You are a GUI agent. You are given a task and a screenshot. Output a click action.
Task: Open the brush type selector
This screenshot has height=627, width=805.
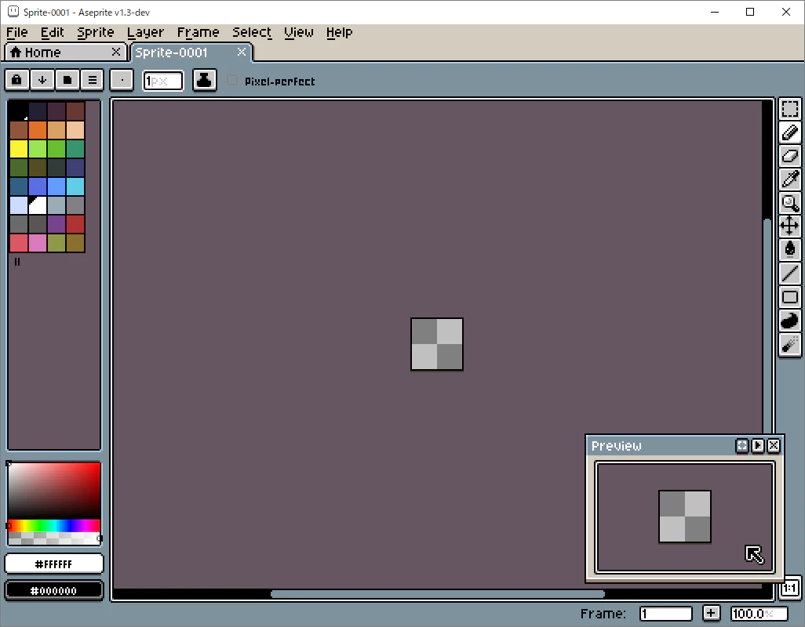122,80
